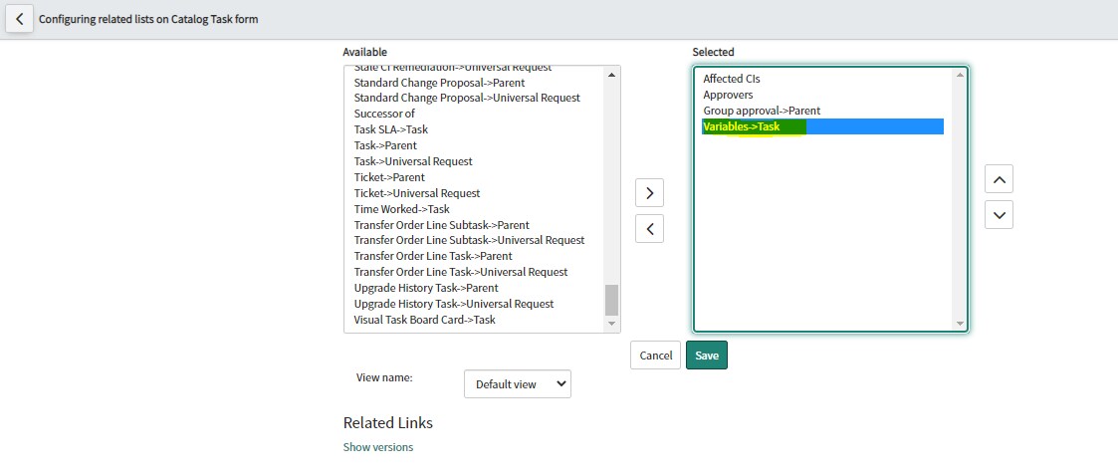Select Time Worked->Task in Available list
The height and width of the screenshot is (476, 1118).
pyautogui.click(x=401, y=209)
